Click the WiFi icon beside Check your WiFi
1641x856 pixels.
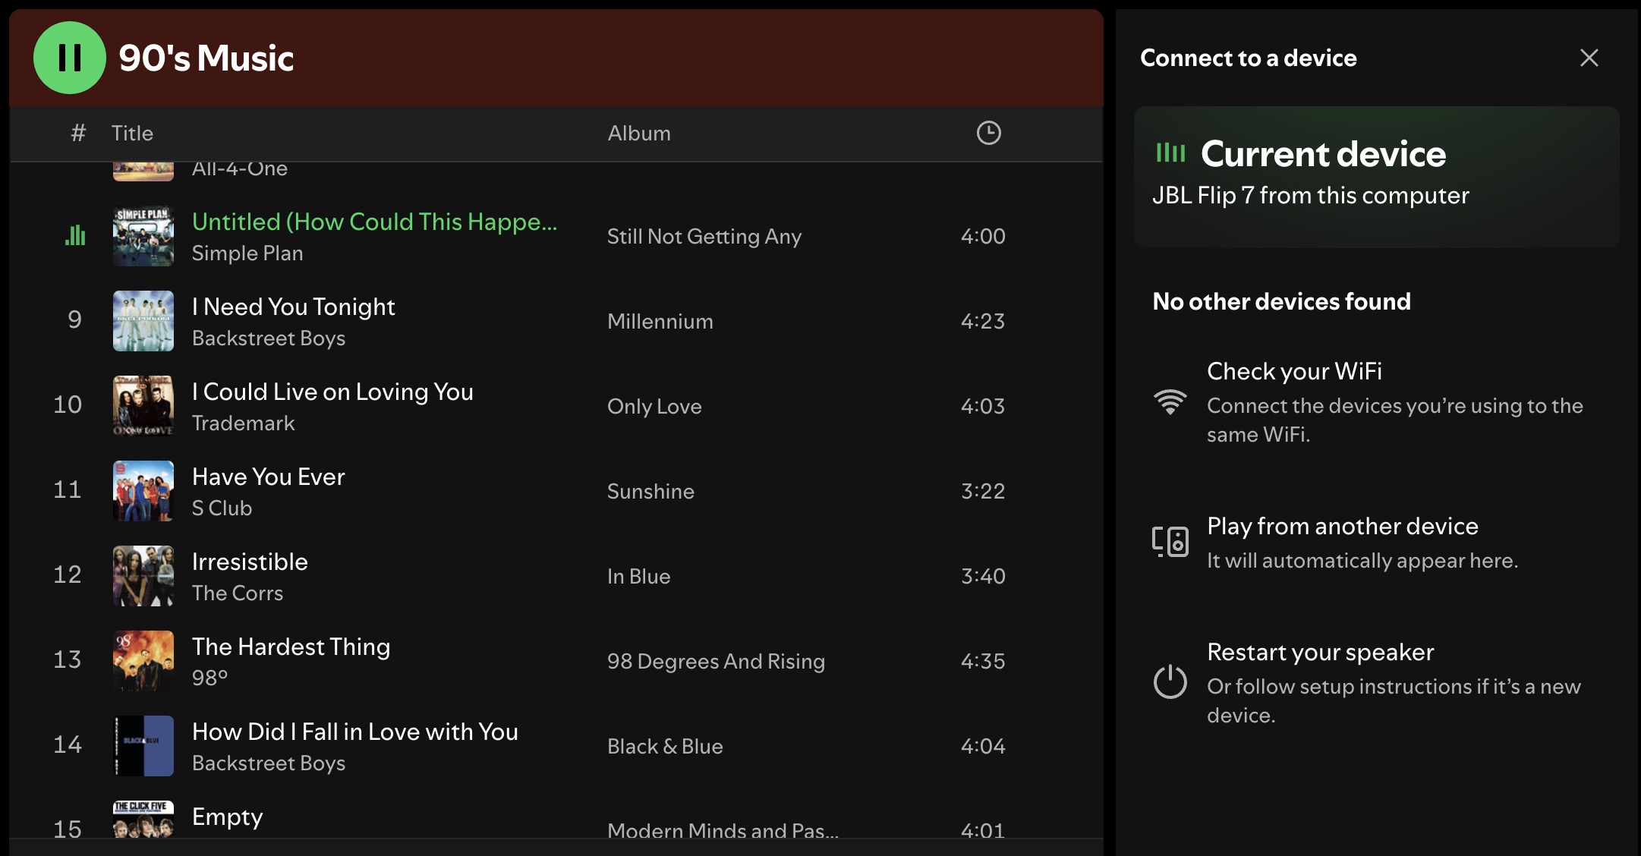coord(1170,401)
